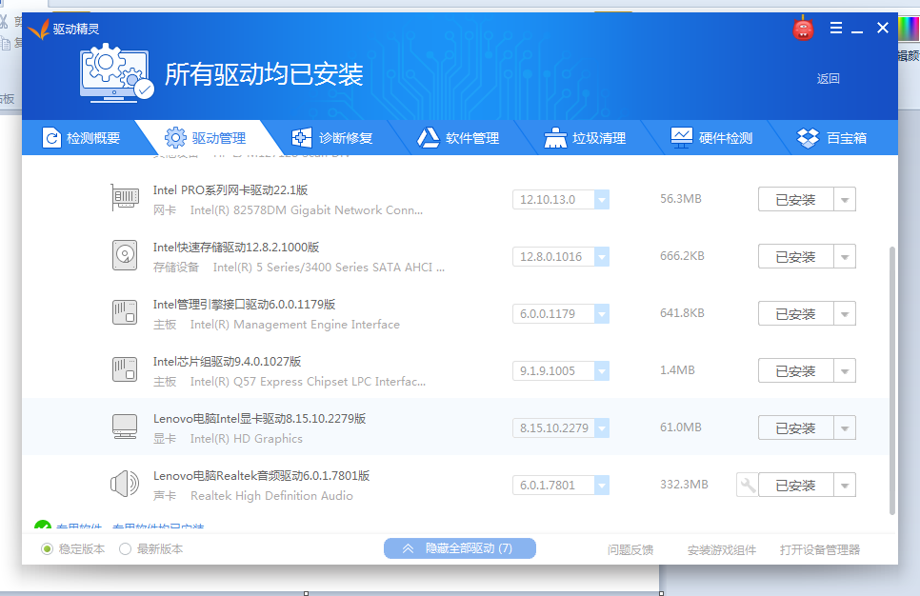Click the 返回 link at top right
This screenshot has height=596, width=920.
coord(829,79)
